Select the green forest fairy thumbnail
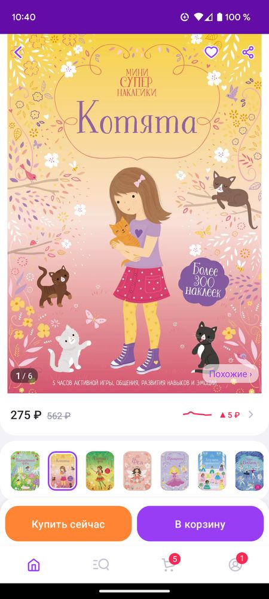The height and width of the screenshot is (599, 269). click(100, 471)
